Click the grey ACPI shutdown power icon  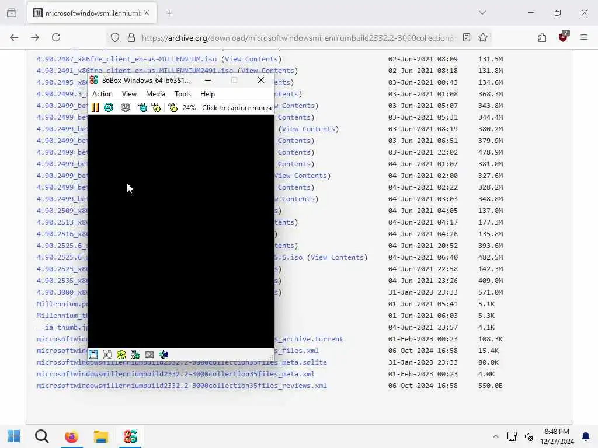click(x=126, y=107)
